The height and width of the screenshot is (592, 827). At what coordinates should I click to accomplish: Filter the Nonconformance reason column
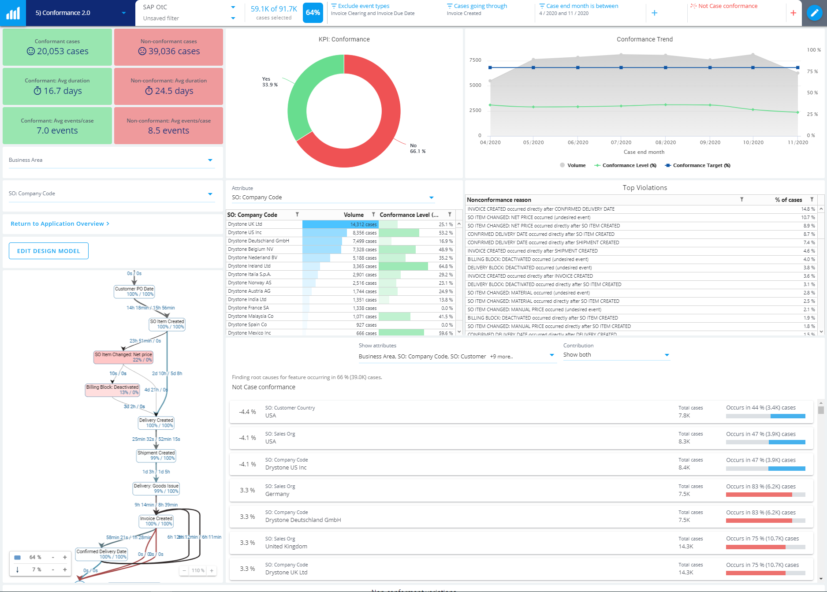(x=742, y=199)
